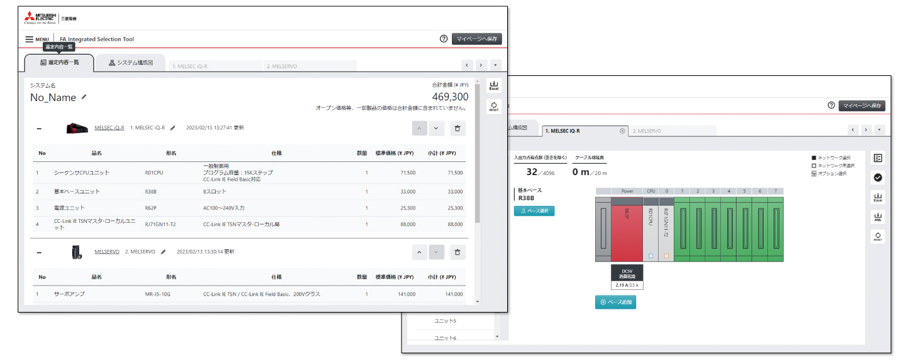Collapse the MELSEC iQ-R section
This screenshot has height=364, width=905.
click(39, 128)
